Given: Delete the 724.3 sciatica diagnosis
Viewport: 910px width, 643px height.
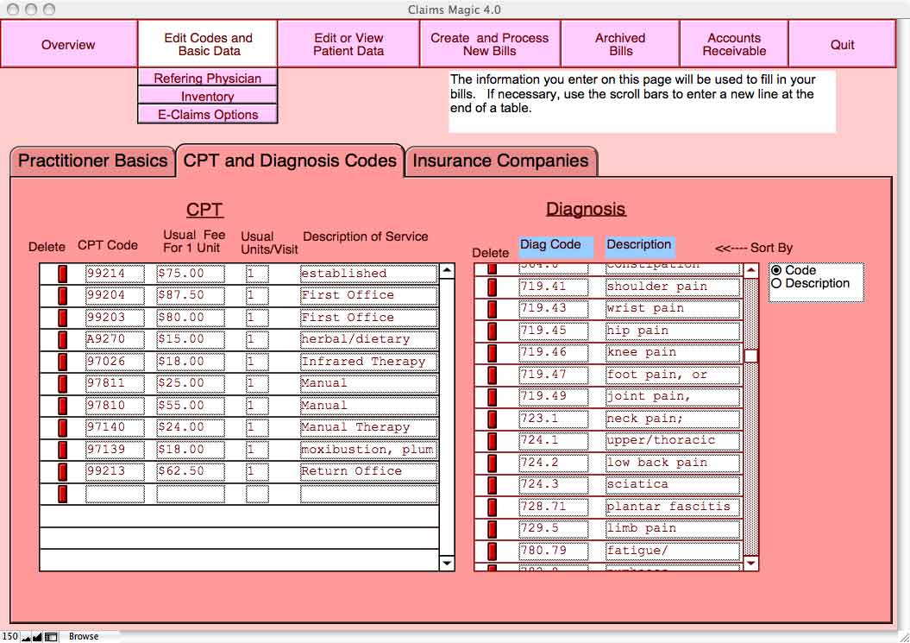Looking at the screenshot, I should [493, 485].
